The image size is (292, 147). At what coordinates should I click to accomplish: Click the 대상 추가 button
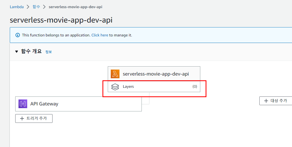(x=276, y=101)
